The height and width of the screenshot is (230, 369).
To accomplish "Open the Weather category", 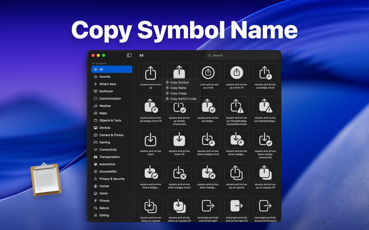I will coord(112,106).
